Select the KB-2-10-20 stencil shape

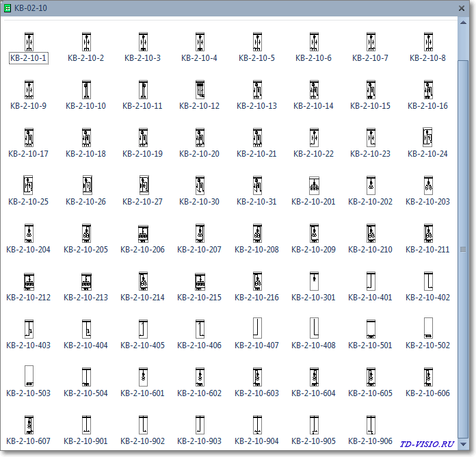200,138
